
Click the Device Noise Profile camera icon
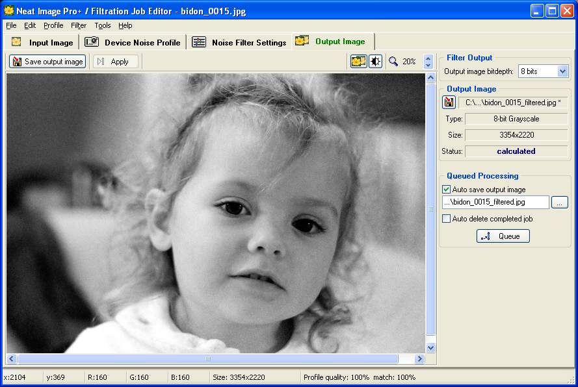tap(92, 42)
